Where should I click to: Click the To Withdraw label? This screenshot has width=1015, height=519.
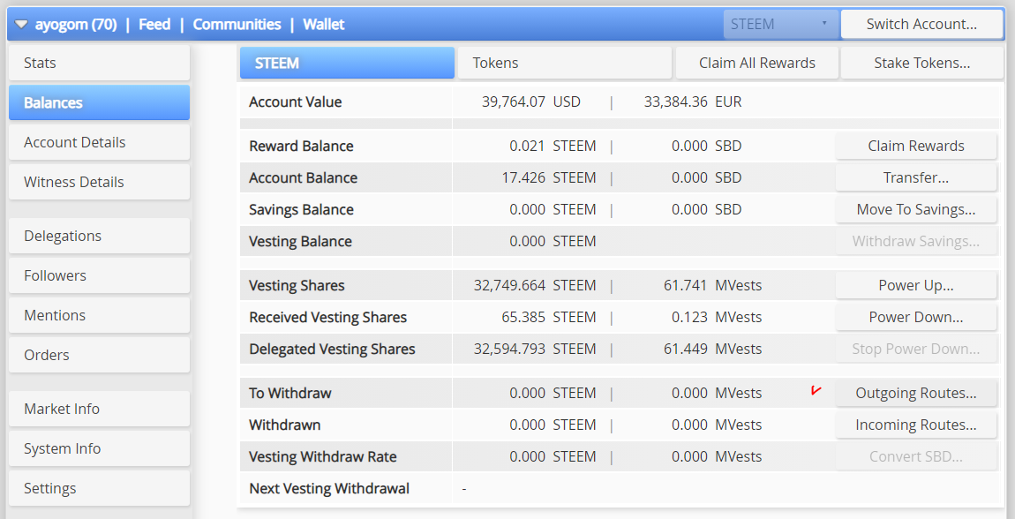[290, 393]
